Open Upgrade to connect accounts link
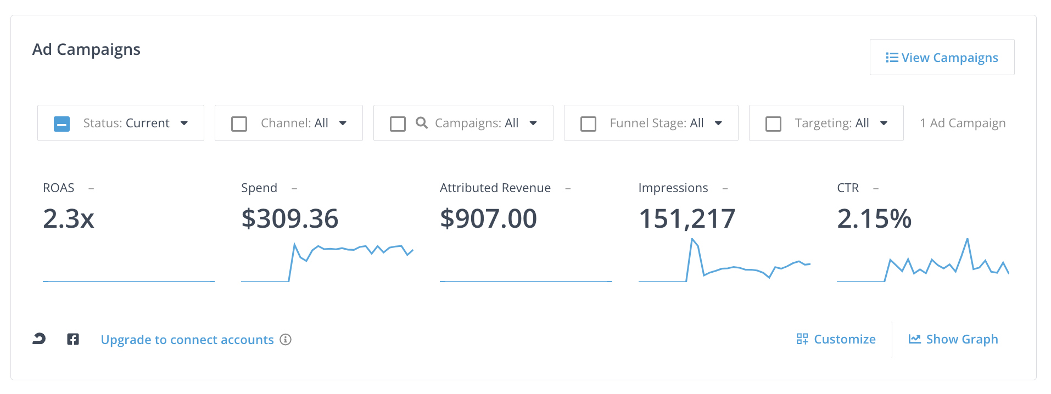 [187, 340]
